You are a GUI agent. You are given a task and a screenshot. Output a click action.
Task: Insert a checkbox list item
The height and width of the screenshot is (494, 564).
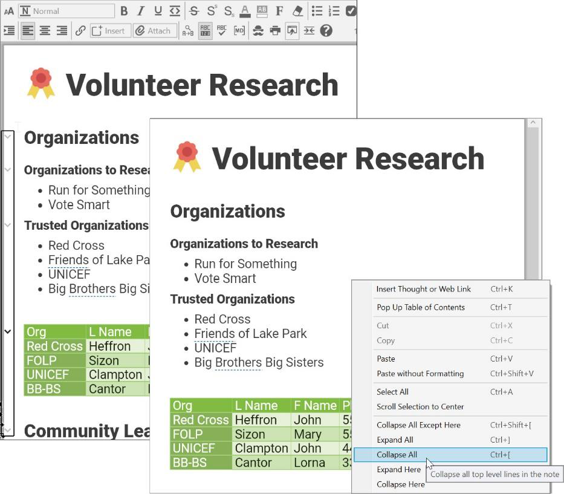(351, 11)
